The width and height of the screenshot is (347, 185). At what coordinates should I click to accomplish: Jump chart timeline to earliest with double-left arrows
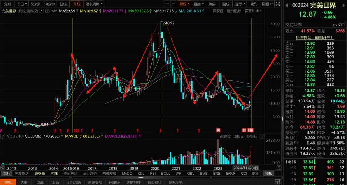3,168
